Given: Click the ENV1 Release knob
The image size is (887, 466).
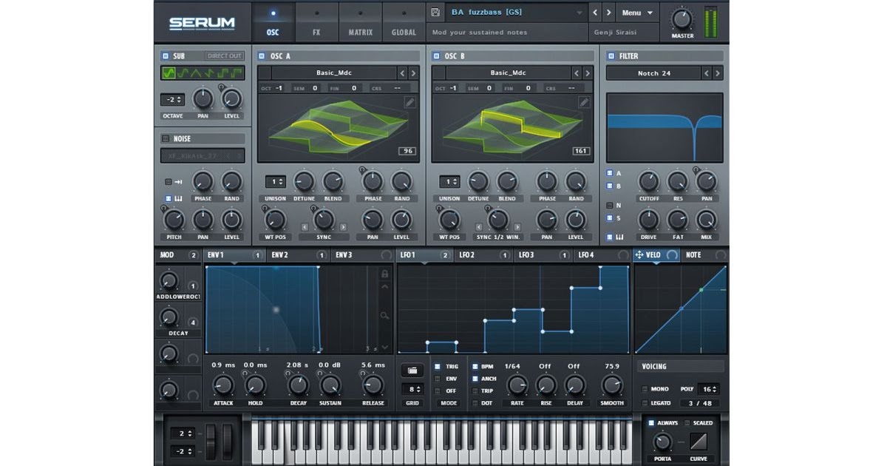Looking at the screenshot, I should pos(373,385).
